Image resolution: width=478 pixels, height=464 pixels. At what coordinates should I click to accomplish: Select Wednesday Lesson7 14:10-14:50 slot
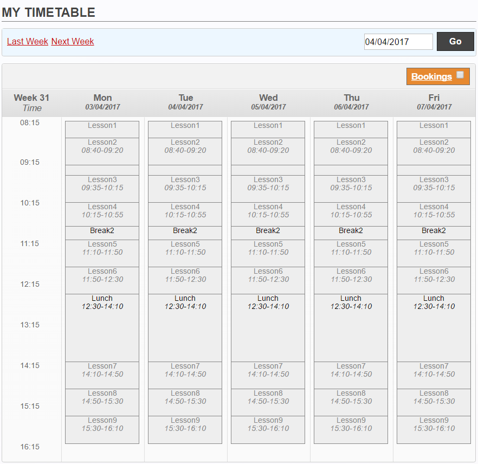(268, 375)
